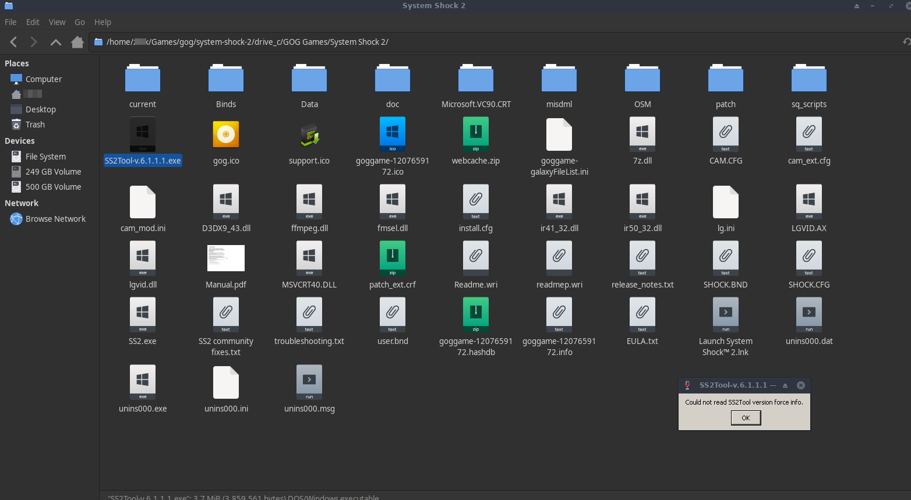911x500 pixels.
Task: Open the Binds folder icon
Action: tap(226, 78)
